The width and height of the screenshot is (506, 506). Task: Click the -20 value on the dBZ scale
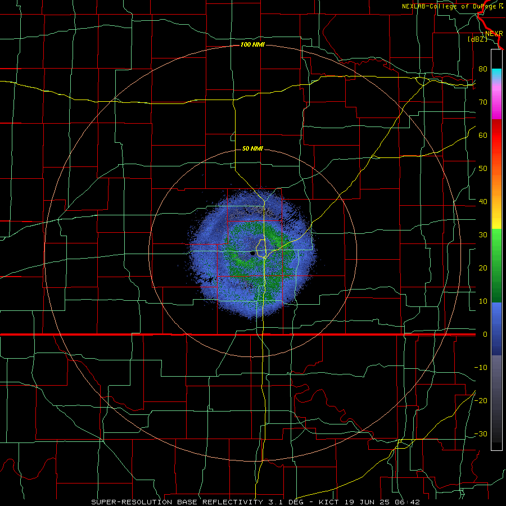(x=481, y=400)
